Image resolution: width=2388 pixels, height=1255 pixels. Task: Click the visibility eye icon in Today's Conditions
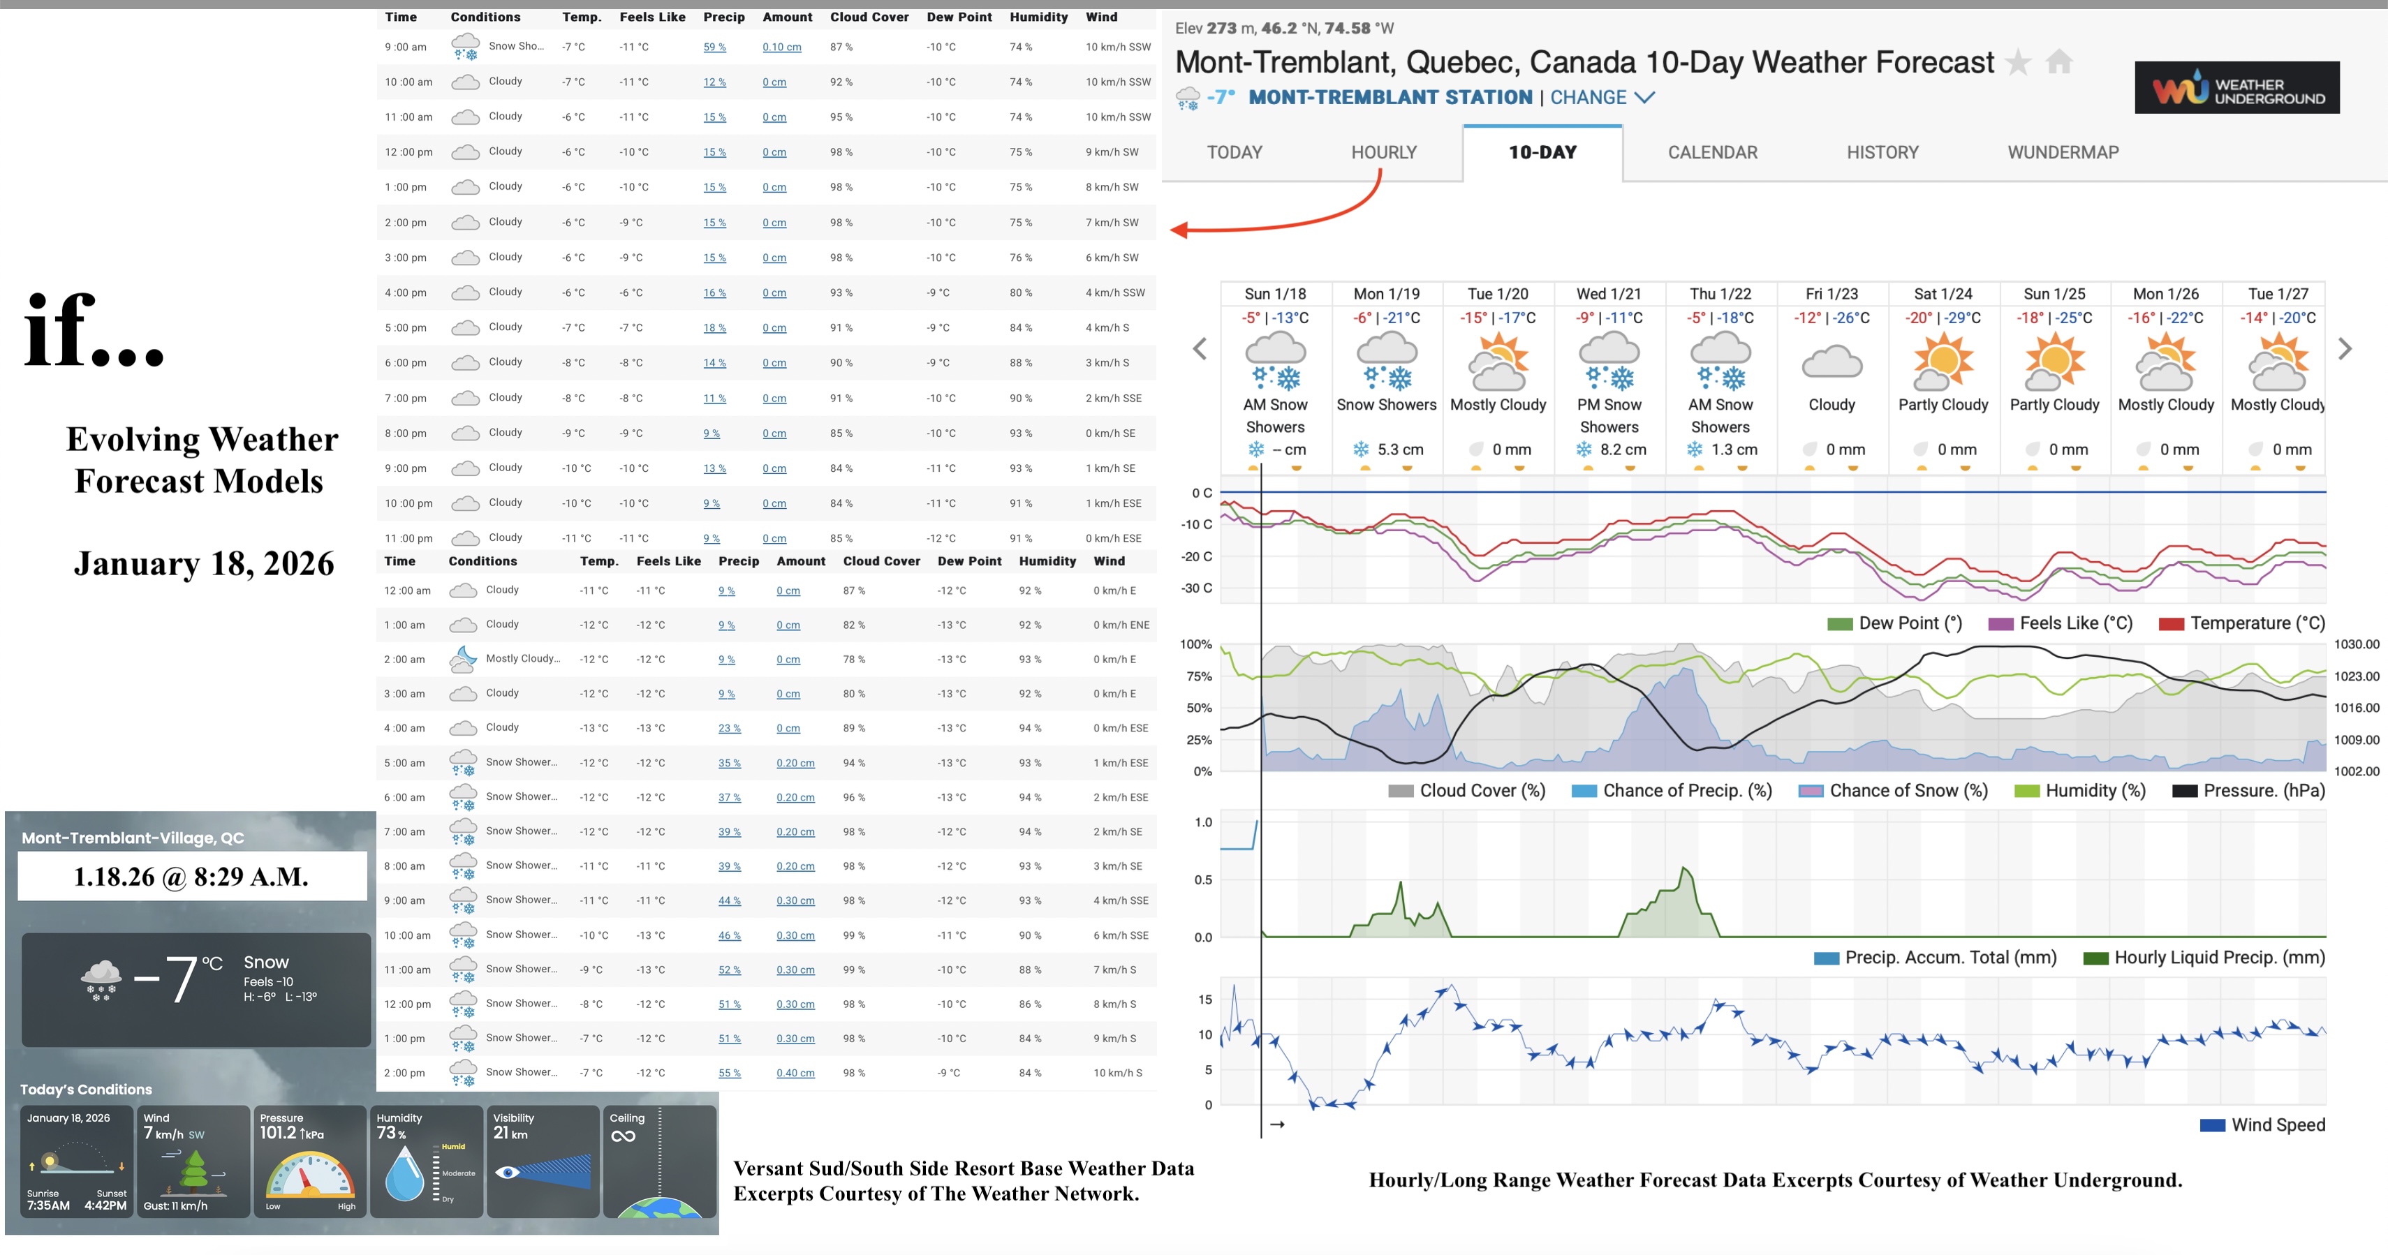[508, 1173]
